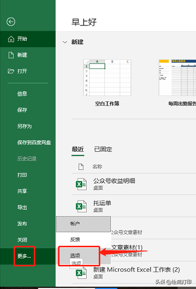Choose 帐户 from the popup menu
Screen dimensions: 196x289
click(x=83, y=224)
